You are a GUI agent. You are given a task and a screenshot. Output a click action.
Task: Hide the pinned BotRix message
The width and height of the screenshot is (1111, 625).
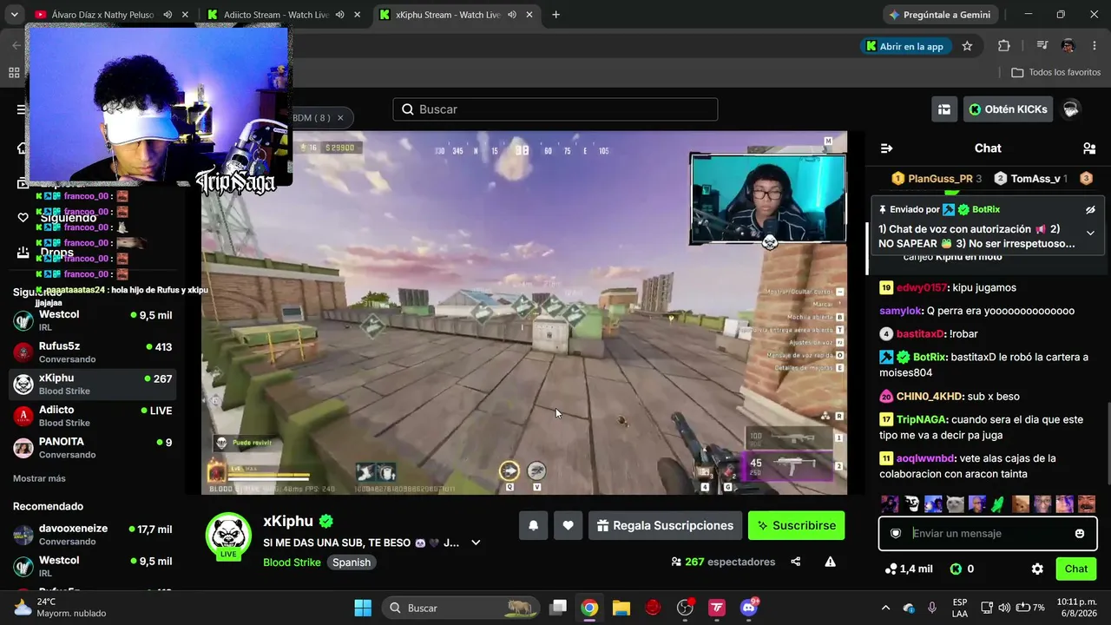pyautogui.click(x=1090, y=210)
